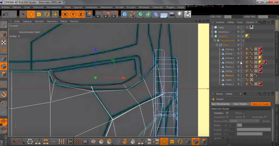Click the Ancho slider bar
This screenshot has height=146, width=279.
(x=254, y=134)
